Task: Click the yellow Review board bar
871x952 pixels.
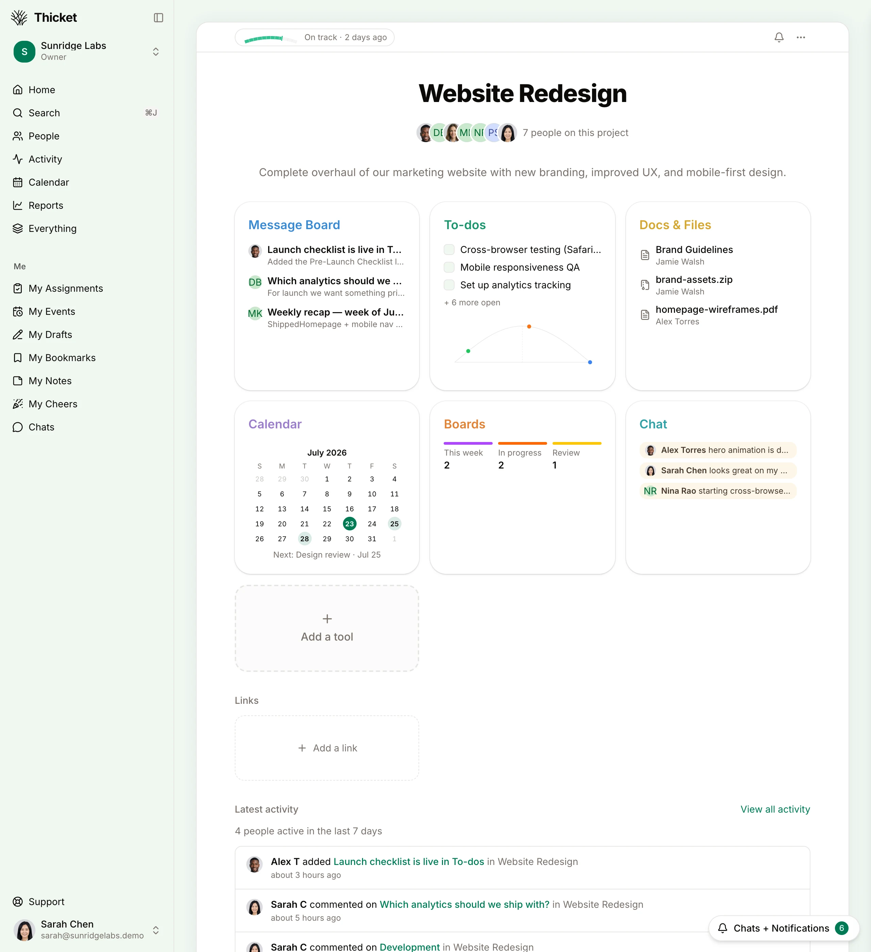Action: [577, 443]
